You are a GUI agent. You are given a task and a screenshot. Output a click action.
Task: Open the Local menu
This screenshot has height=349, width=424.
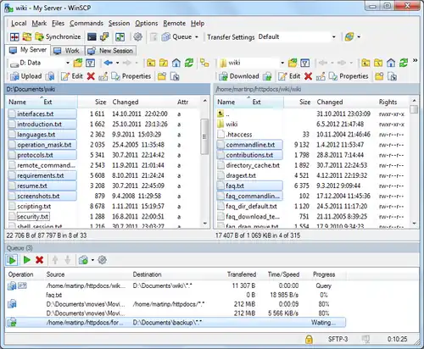point(19,24)
